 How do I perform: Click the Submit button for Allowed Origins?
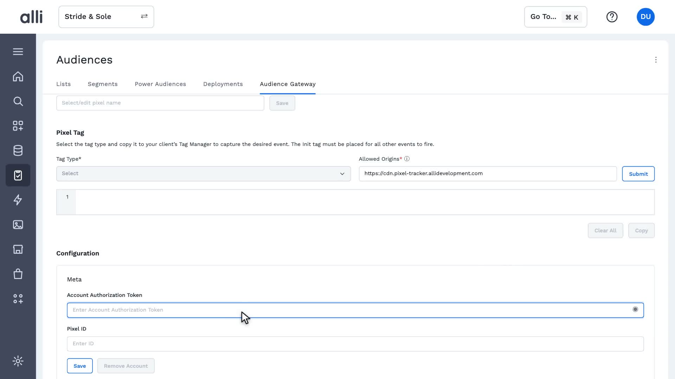tap(638, 174)
